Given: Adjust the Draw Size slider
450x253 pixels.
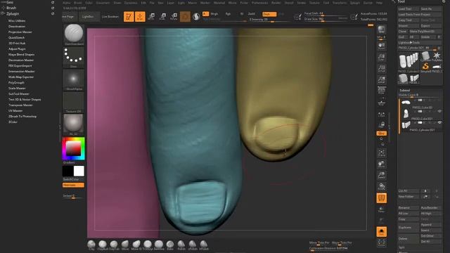Looking at the screenshot, I should 326,19.
